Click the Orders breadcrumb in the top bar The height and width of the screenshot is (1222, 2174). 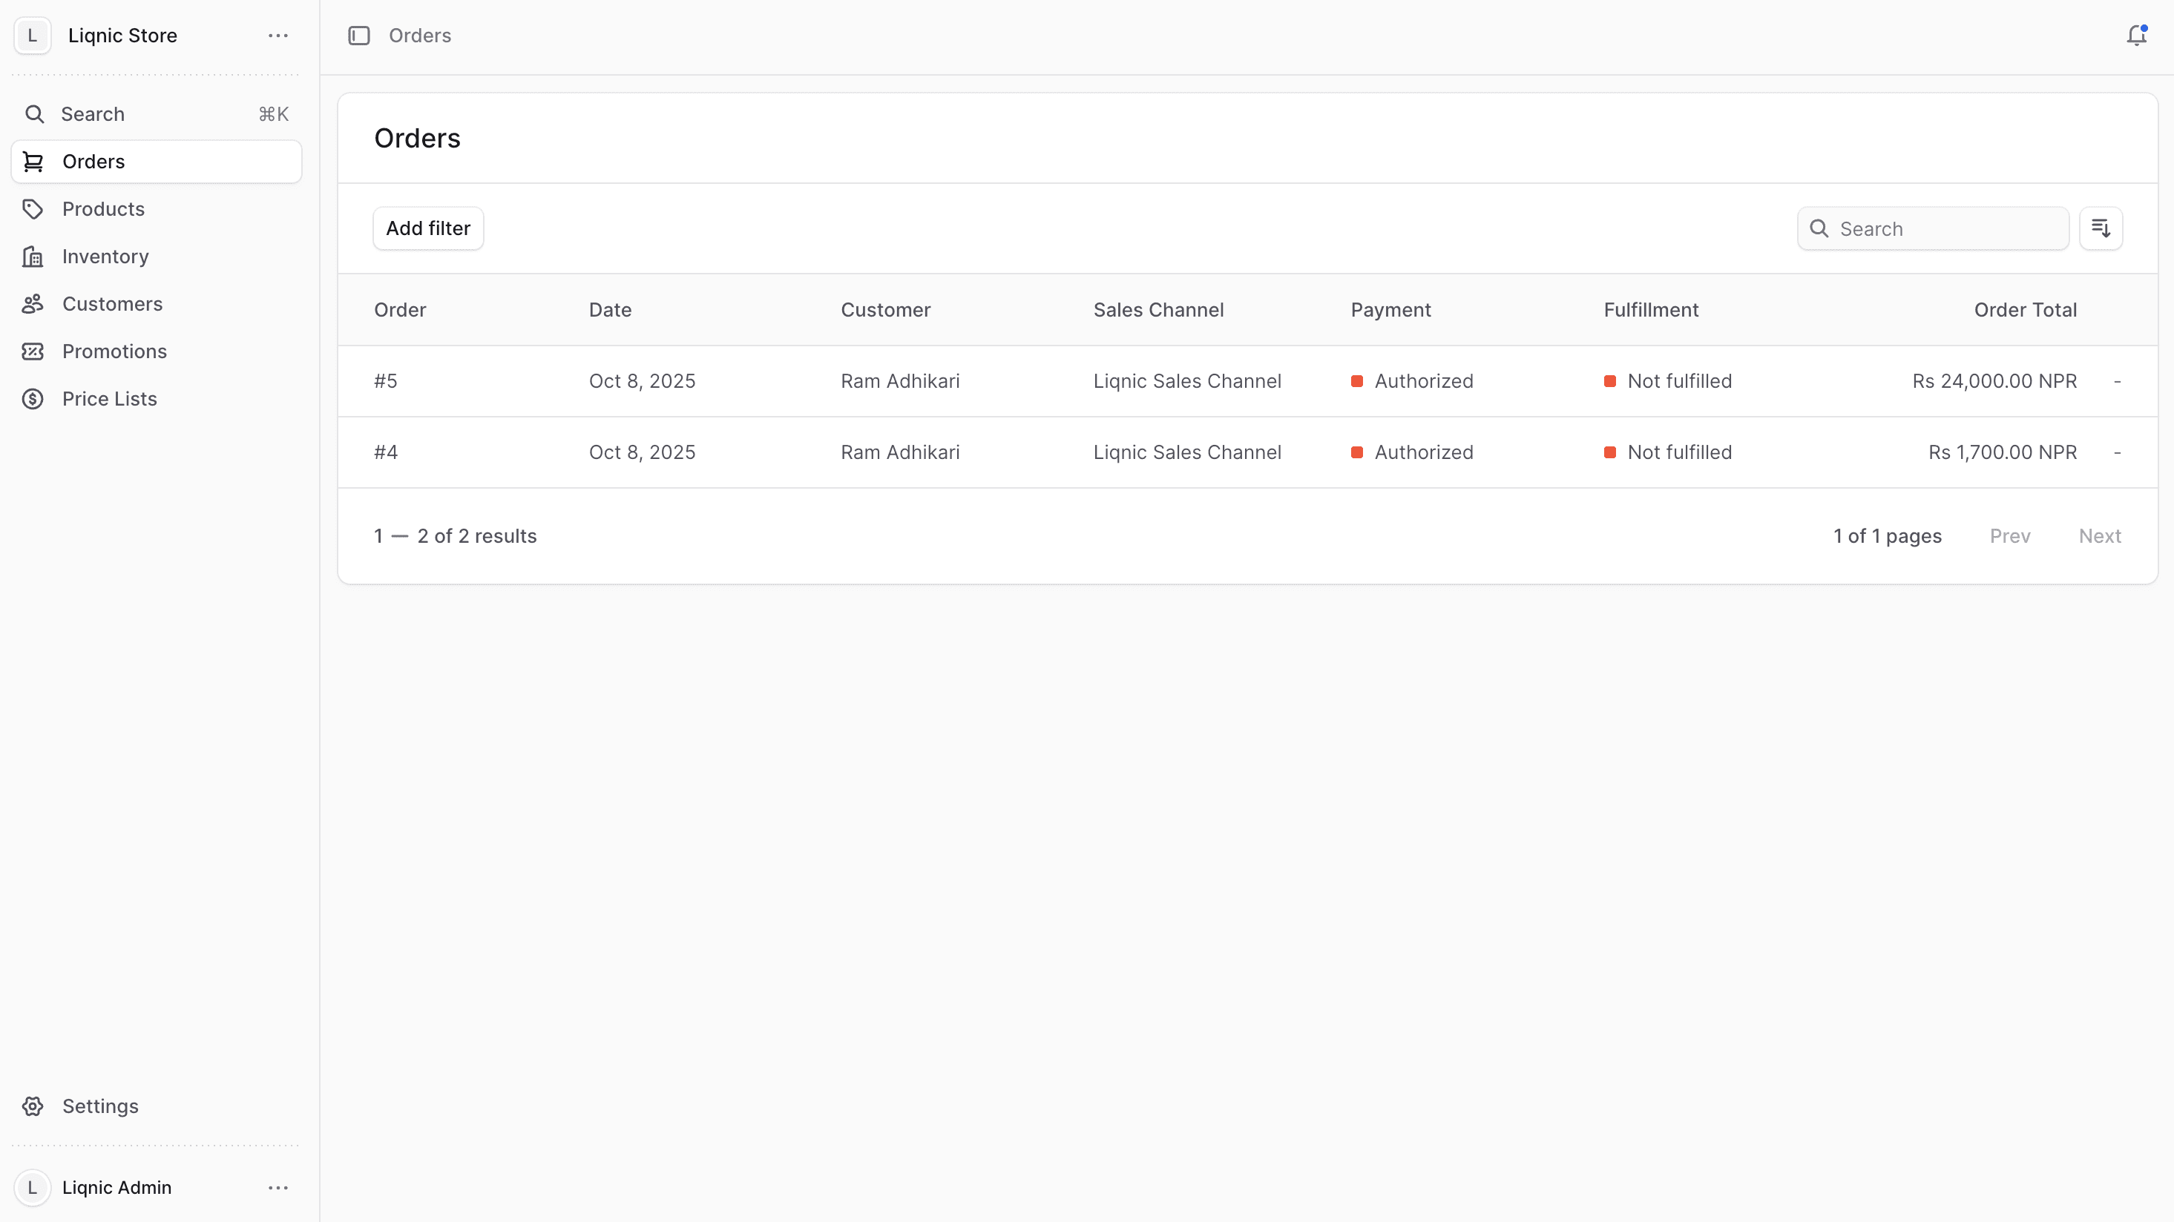[419, 36]
